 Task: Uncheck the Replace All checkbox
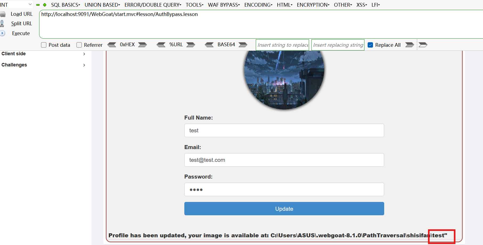coord(370,45)
